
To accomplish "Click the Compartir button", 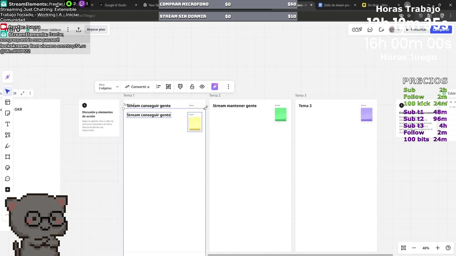I will 441,30.
